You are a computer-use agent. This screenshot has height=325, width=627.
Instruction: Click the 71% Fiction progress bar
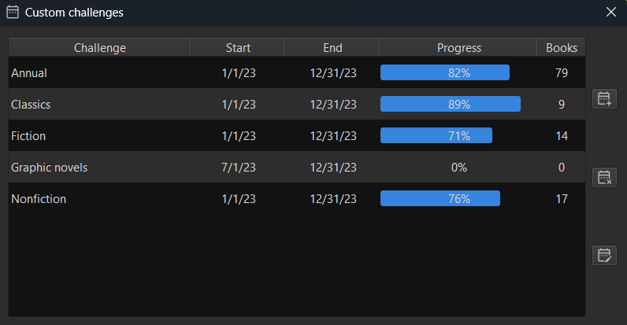tap(436, 136)
